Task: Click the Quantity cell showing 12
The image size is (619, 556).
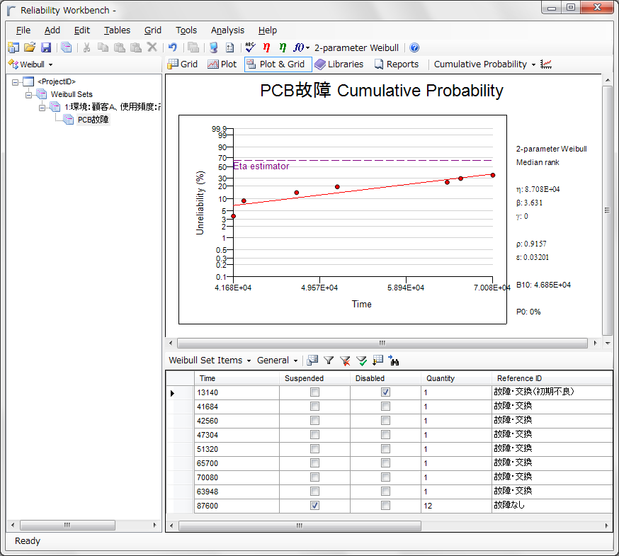Action: pos(457,506)
